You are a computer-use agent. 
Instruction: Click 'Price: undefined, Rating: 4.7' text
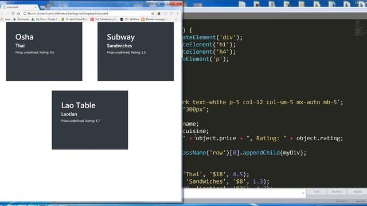[x=80, y=121]
